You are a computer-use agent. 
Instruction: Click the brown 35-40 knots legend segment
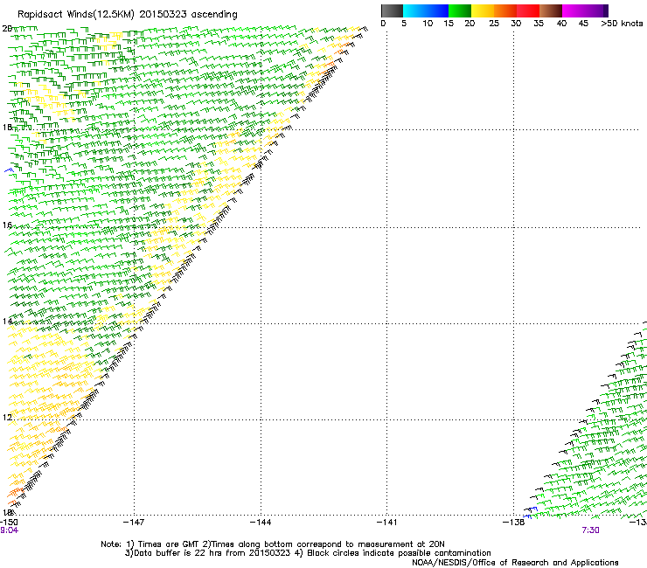coord(551,10)
